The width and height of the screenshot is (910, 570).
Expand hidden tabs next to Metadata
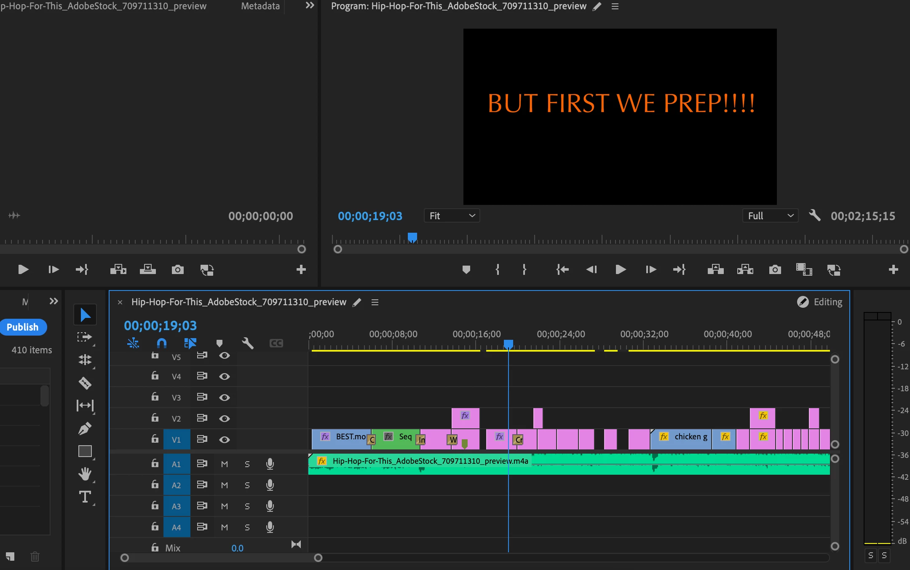pyautogui.click(x=310, y=5)
